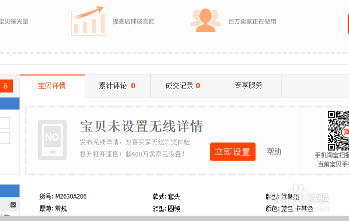Click the 超400万卖家已设置 line
The height and width of the screenshot is (221, 349).
(x=132, y=154)
